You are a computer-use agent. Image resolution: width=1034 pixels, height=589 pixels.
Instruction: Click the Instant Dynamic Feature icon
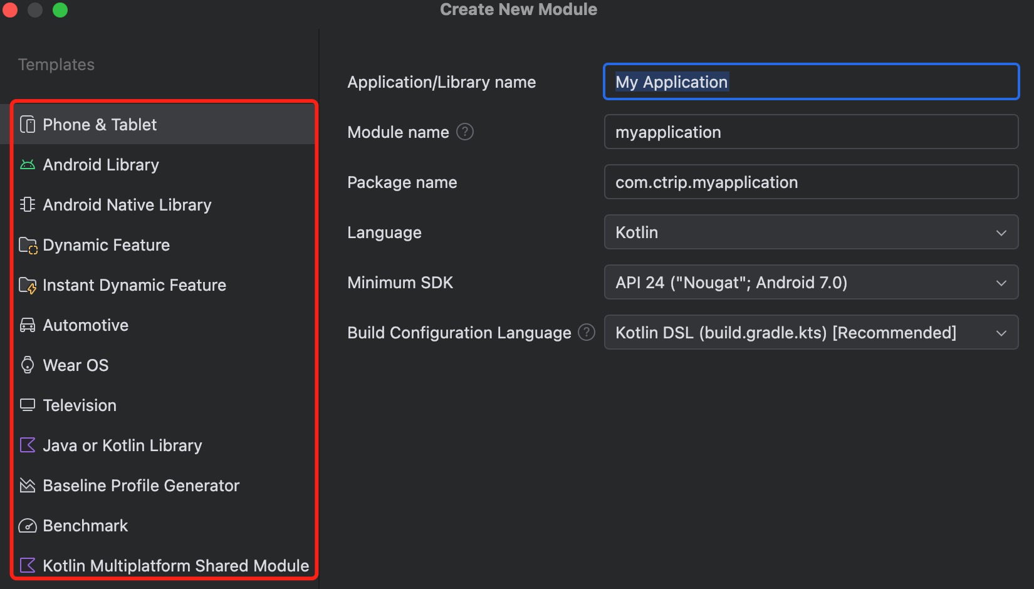(28, 285)
